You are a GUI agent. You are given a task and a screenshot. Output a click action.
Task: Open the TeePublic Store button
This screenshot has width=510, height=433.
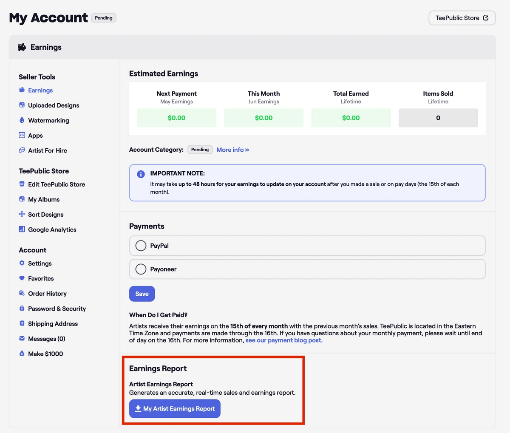pyautogui.click(x=462, y=18)
